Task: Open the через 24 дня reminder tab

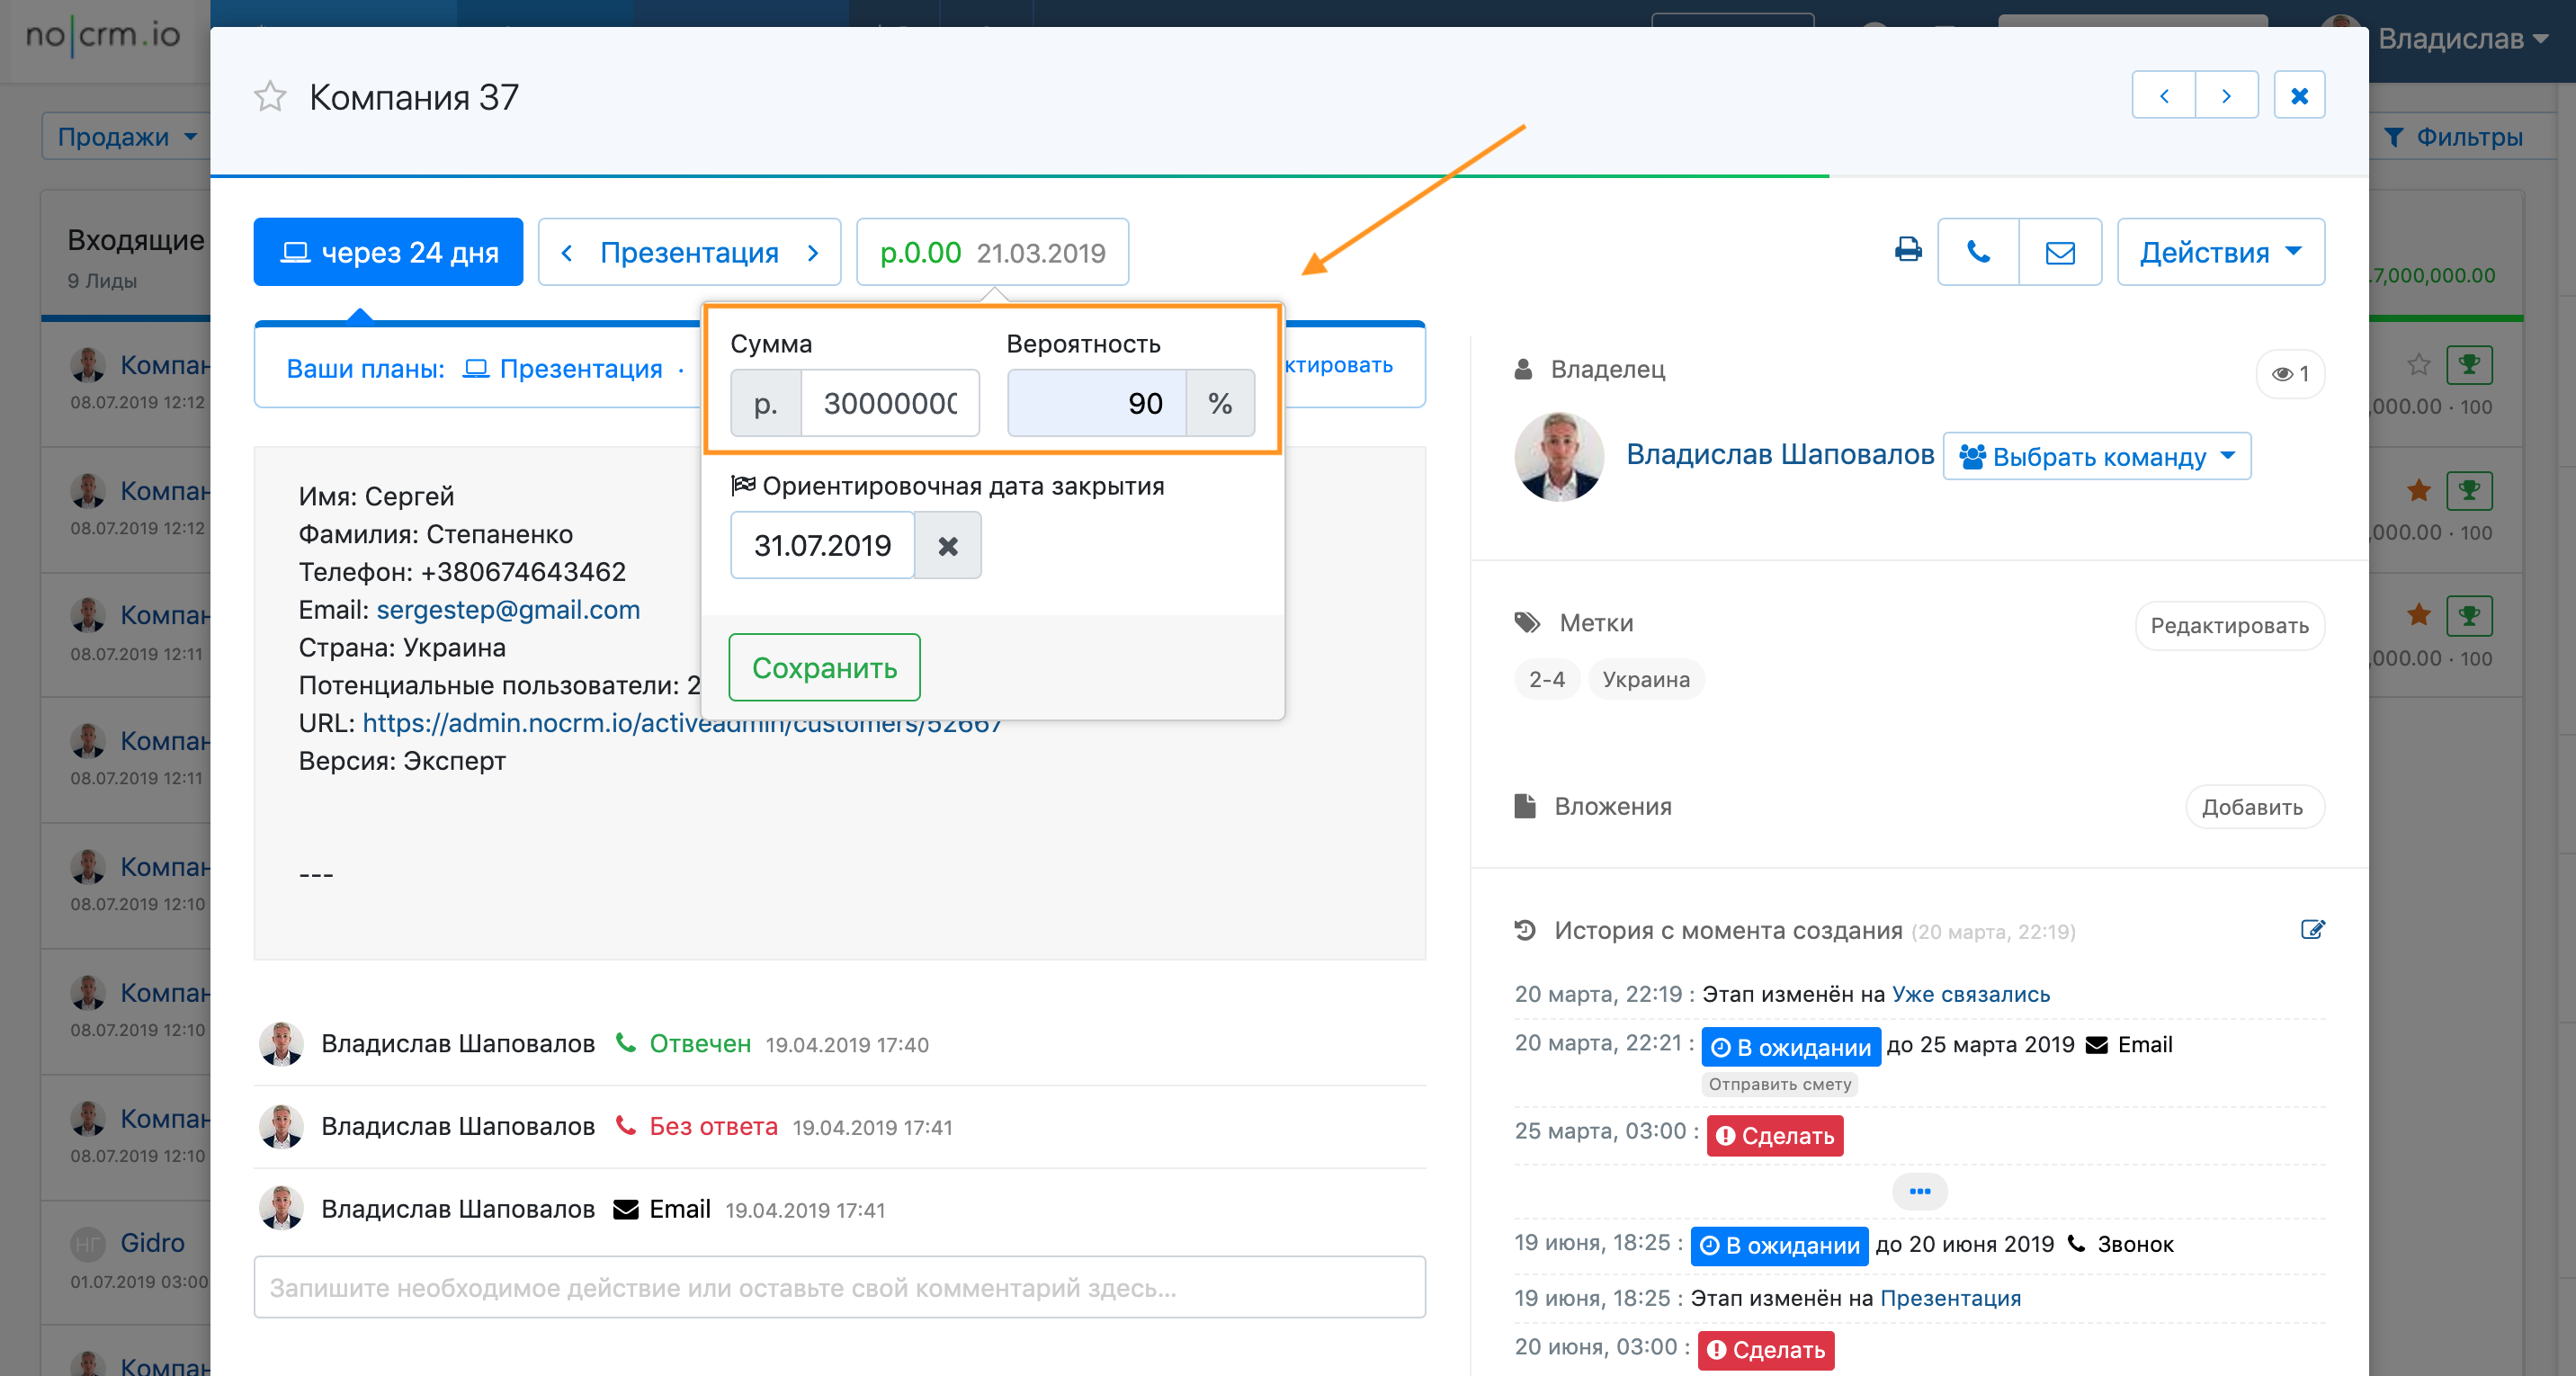Action: [388, 252]
